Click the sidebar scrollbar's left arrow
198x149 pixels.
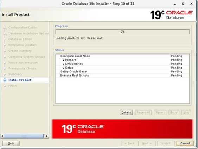pyautogui.click(x=2, y=136)
